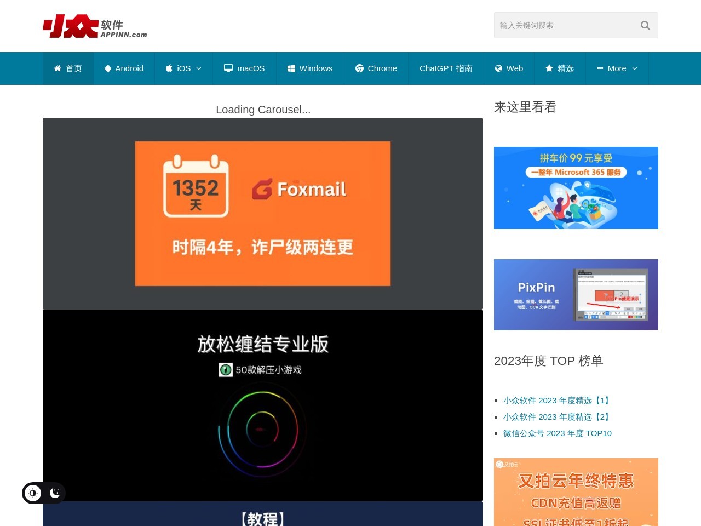
Task: Open 小众软件 2023 年度精选【1】 link
Action: tap(556, 400)
